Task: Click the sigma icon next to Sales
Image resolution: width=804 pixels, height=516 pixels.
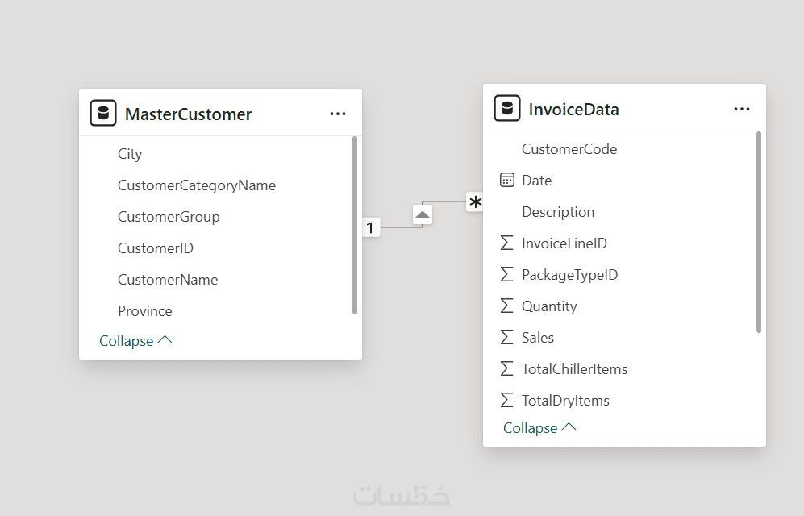Action: [507, 338]
